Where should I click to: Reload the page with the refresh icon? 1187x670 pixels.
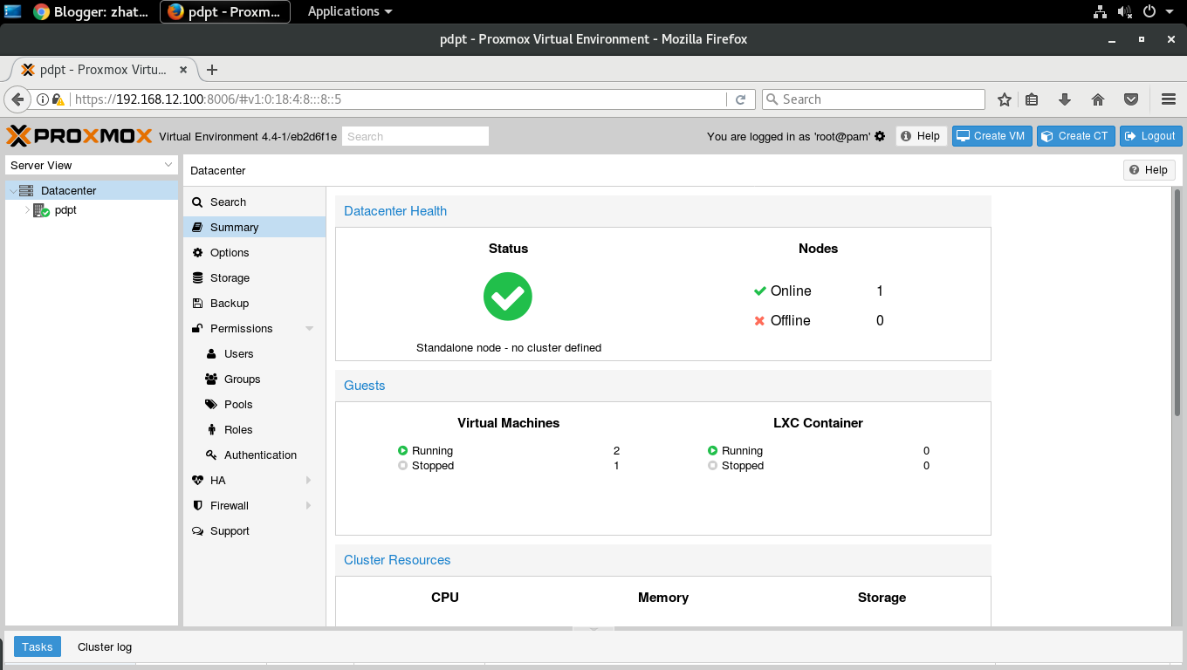(740, 99)
